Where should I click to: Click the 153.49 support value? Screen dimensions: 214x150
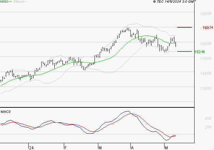click(199, 52)
